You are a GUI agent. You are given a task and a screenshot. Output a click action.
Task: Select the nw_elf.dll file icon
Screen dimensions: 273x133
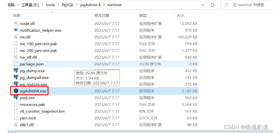click(16, 57)
